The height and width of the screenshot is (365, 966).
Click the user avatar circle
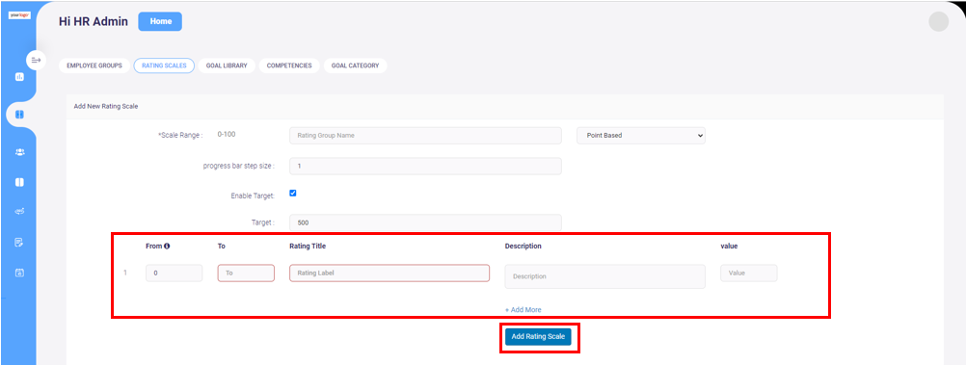tap(938, 21)
